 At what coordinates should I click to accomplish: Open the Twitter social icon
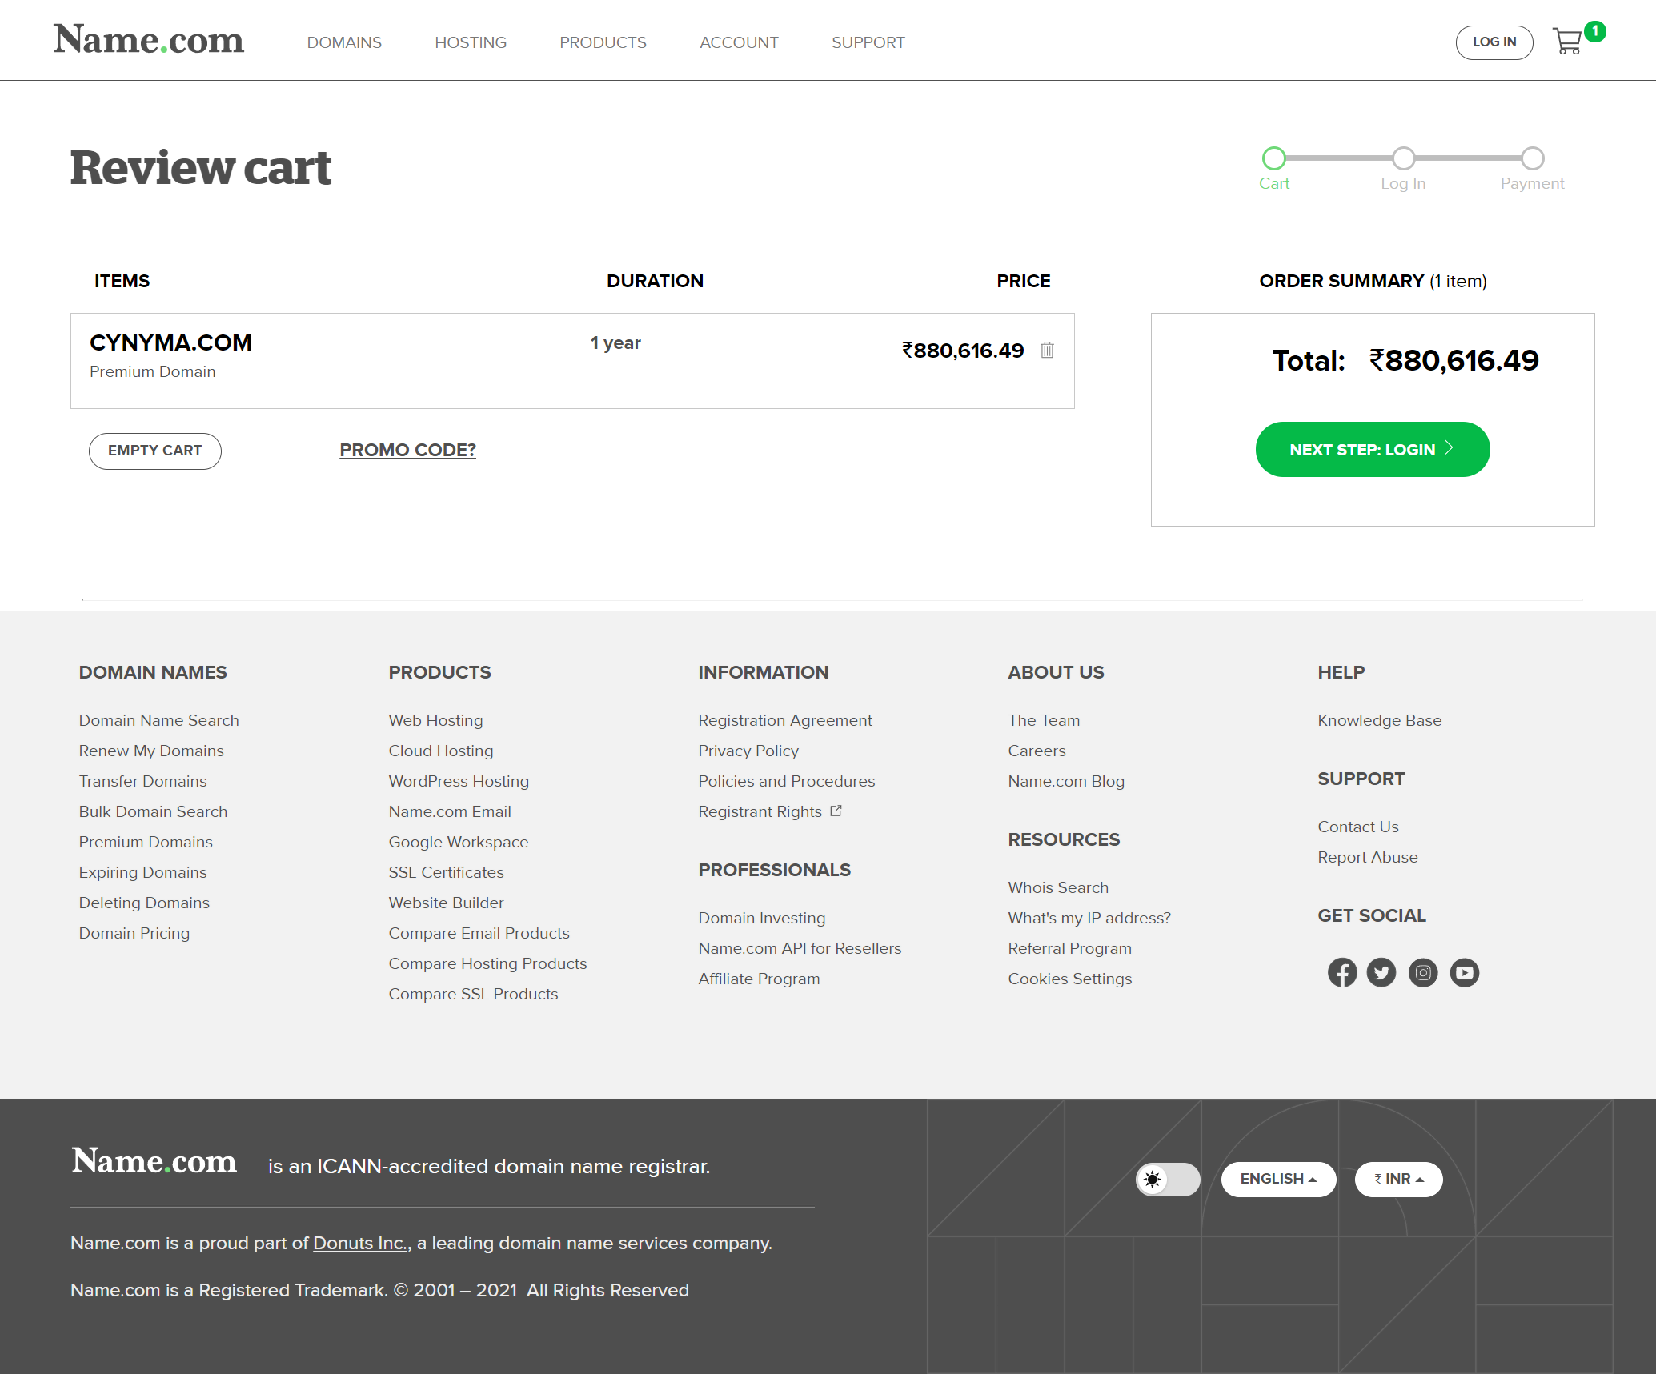1381,972
